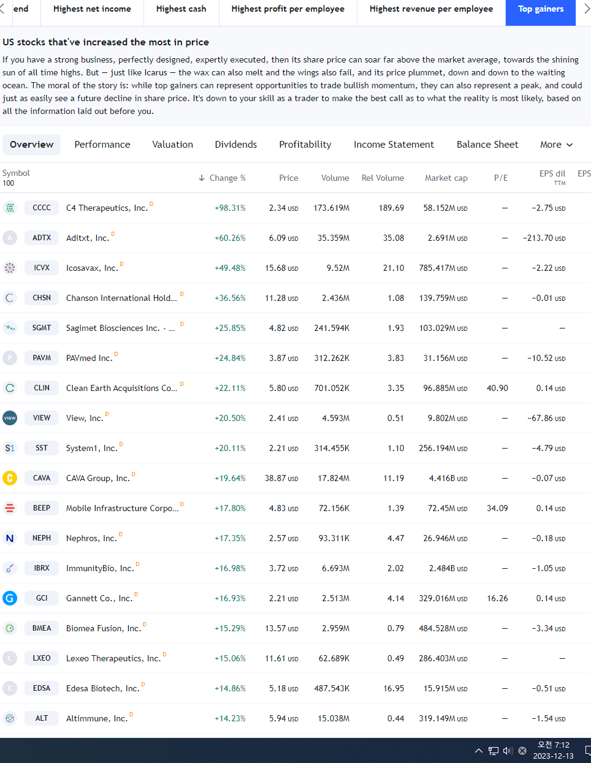Switch to the Balance Sheet tab
The height and width of the screenshot is (763, 591).
coord(487,145)
